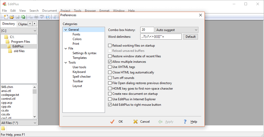This screenshot has height=137, width=264.
Task: Open the File menu
Action: pos(4,11)
